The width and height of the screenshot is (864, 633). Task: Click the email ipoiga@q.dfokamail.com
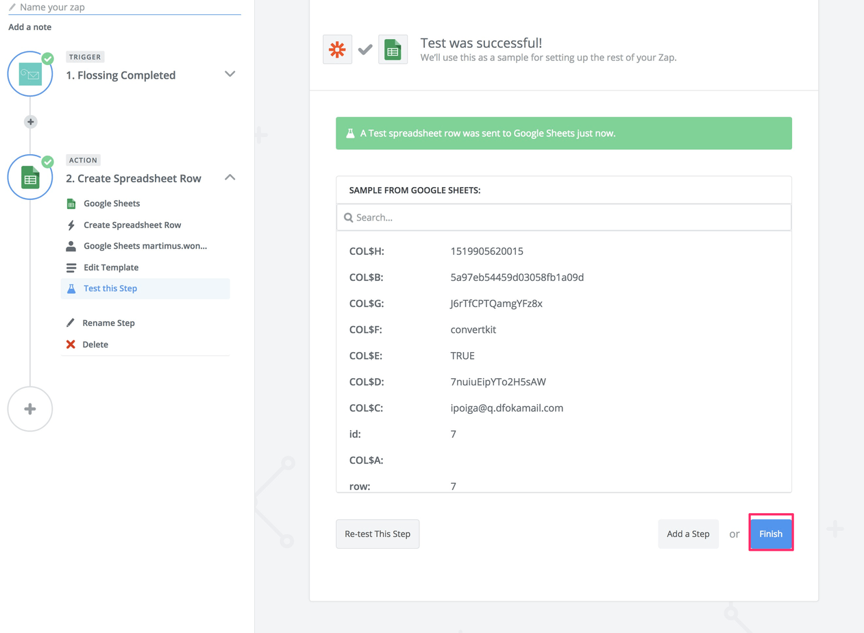click(507, 408)
